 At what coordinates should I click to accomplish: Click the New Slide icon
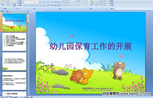[x=15, y=4]
